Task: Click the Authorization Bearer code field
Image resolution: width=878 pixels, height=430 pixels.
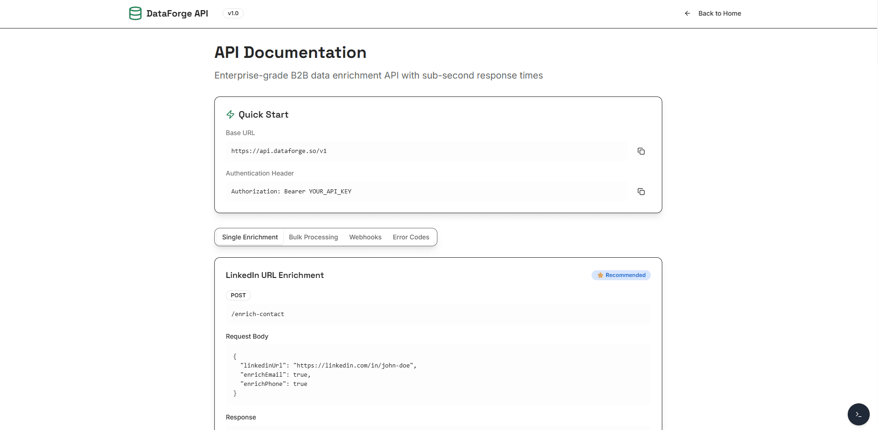Action: [x=426, y=192]
